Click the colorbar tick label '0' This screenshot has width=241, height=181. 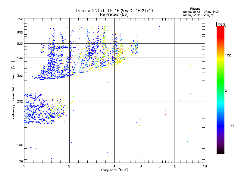click(226, 91)
